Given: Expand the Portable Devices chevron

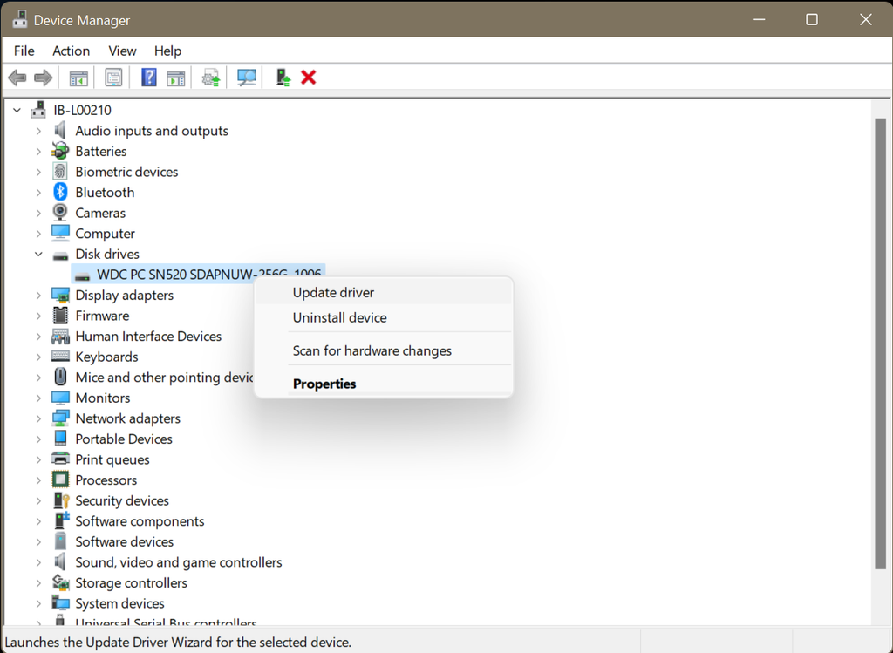Looking at the screenshot, I should 38,439.
